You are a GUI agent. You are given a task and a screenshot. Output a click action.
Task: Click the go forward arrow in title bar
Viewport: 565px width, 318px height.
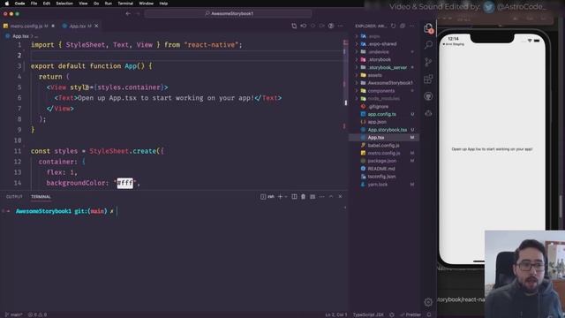coord(138,14)
